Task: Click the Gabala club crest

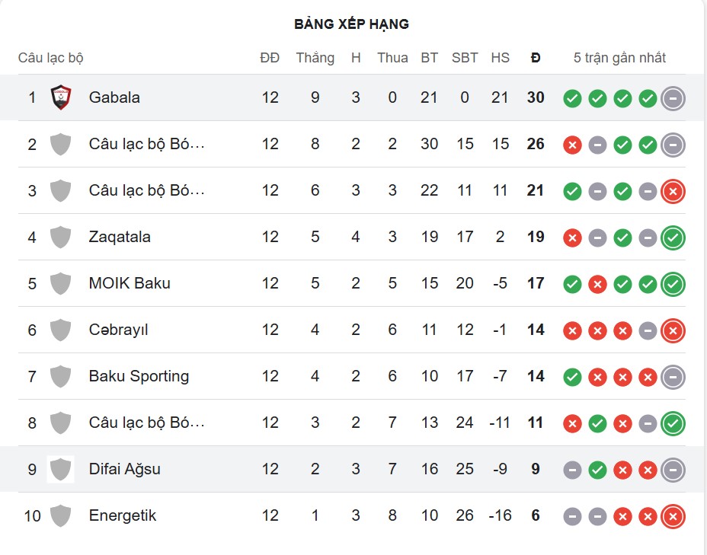Action: pyautogui.click(x=59, y=97)
